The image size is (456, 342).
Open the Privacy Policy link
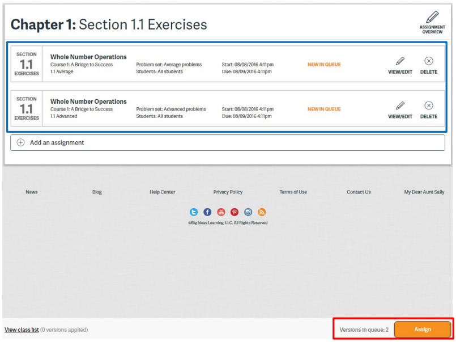tap(228, 192)
